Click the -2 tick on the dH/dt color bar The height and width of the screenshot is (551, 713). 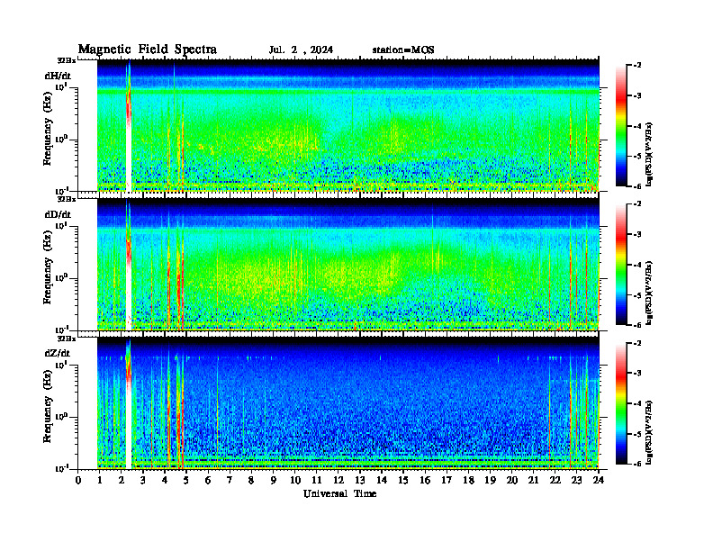(637, 66)
